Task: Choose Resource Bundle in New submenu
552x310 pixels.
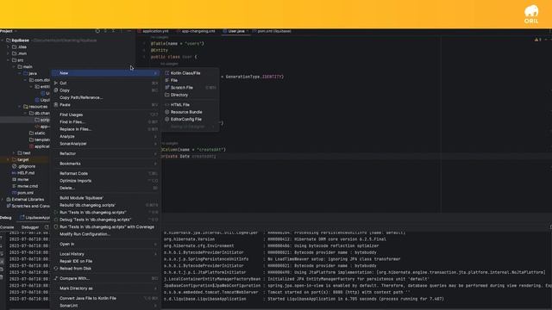Action: tap(190, 112)
